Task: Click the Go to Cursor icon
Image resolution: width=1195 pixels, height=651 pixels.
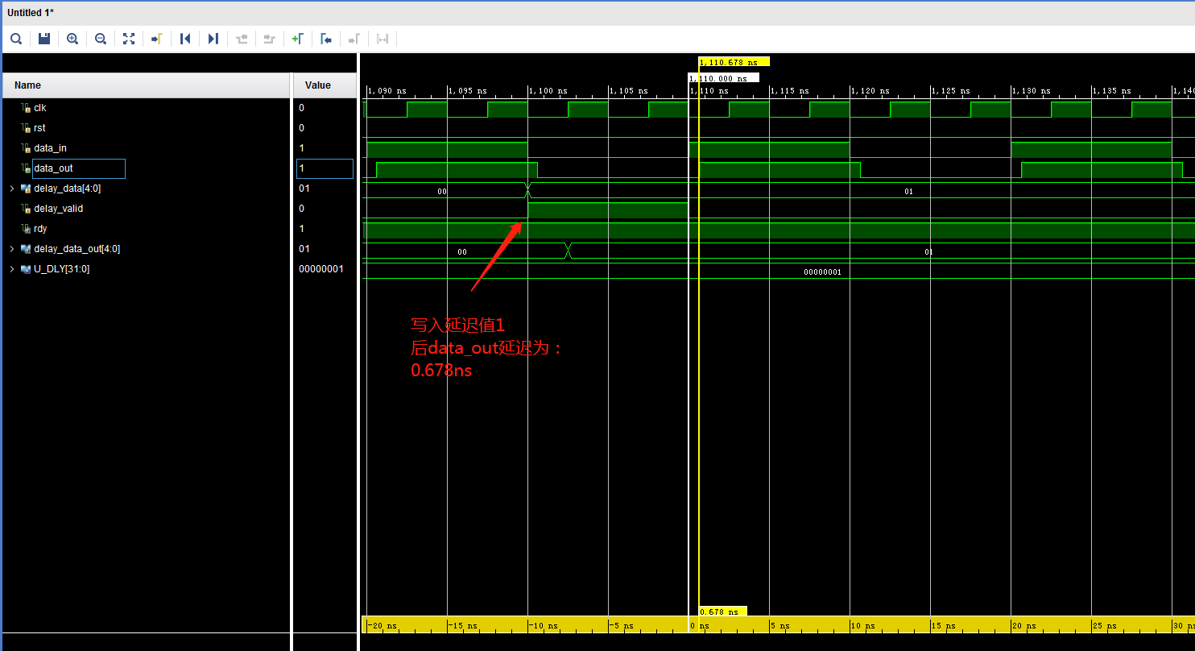Action: pyautogui.click(x=157, y=39)
